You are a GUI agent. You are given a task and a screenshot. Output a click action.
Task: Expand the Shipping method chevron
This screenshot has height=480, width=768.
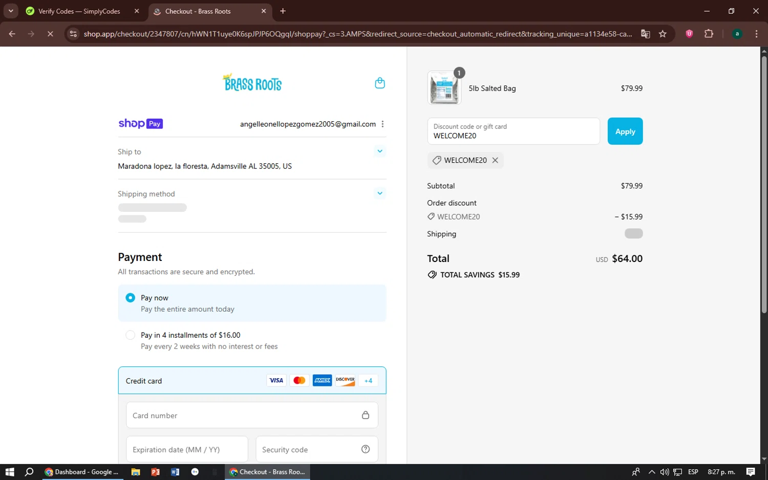pos(379,193)
